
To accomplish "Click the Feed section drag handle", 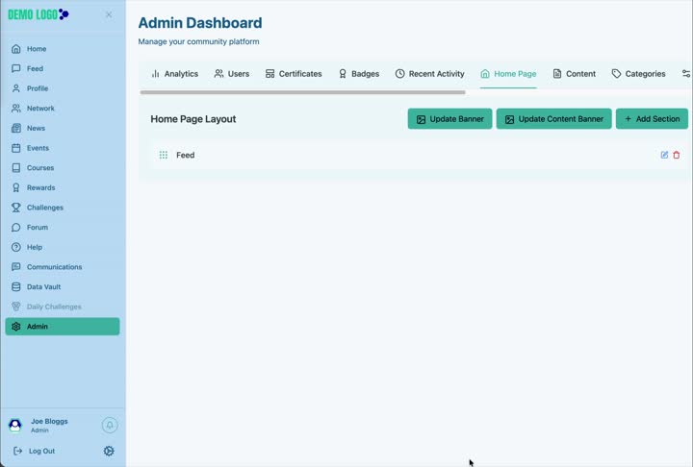I will click(x=163, y=155).
